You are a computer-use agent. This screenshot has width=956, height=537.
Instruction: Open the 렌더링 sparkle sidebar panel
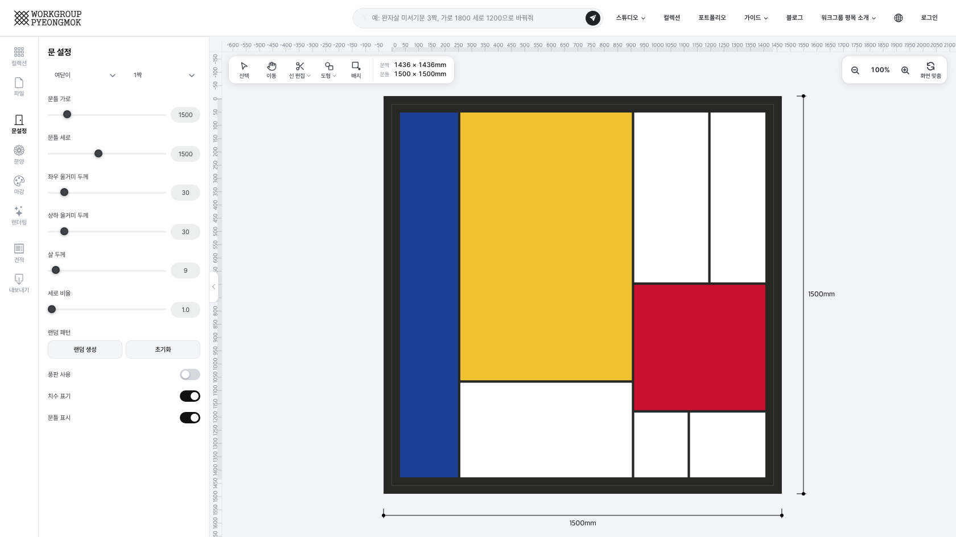point(19,215)
